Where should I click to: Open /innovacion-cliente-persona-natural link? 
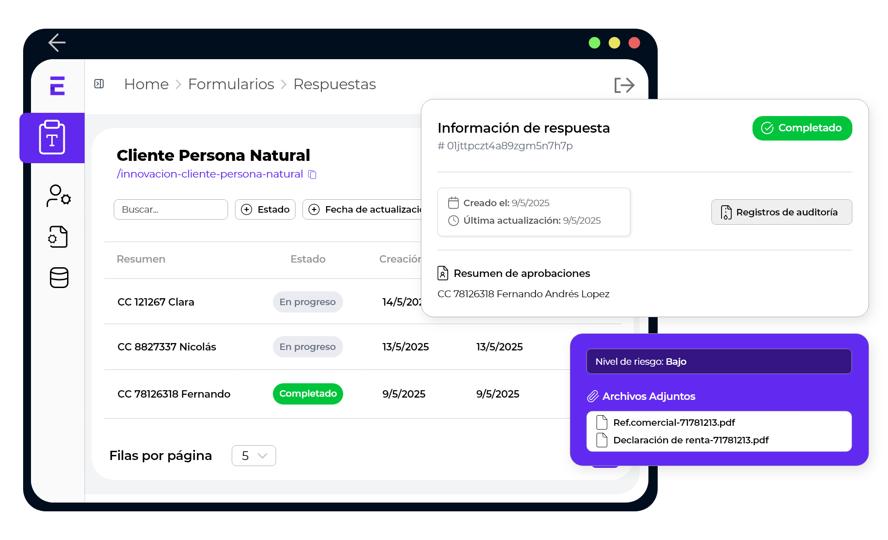coord(210,174)
